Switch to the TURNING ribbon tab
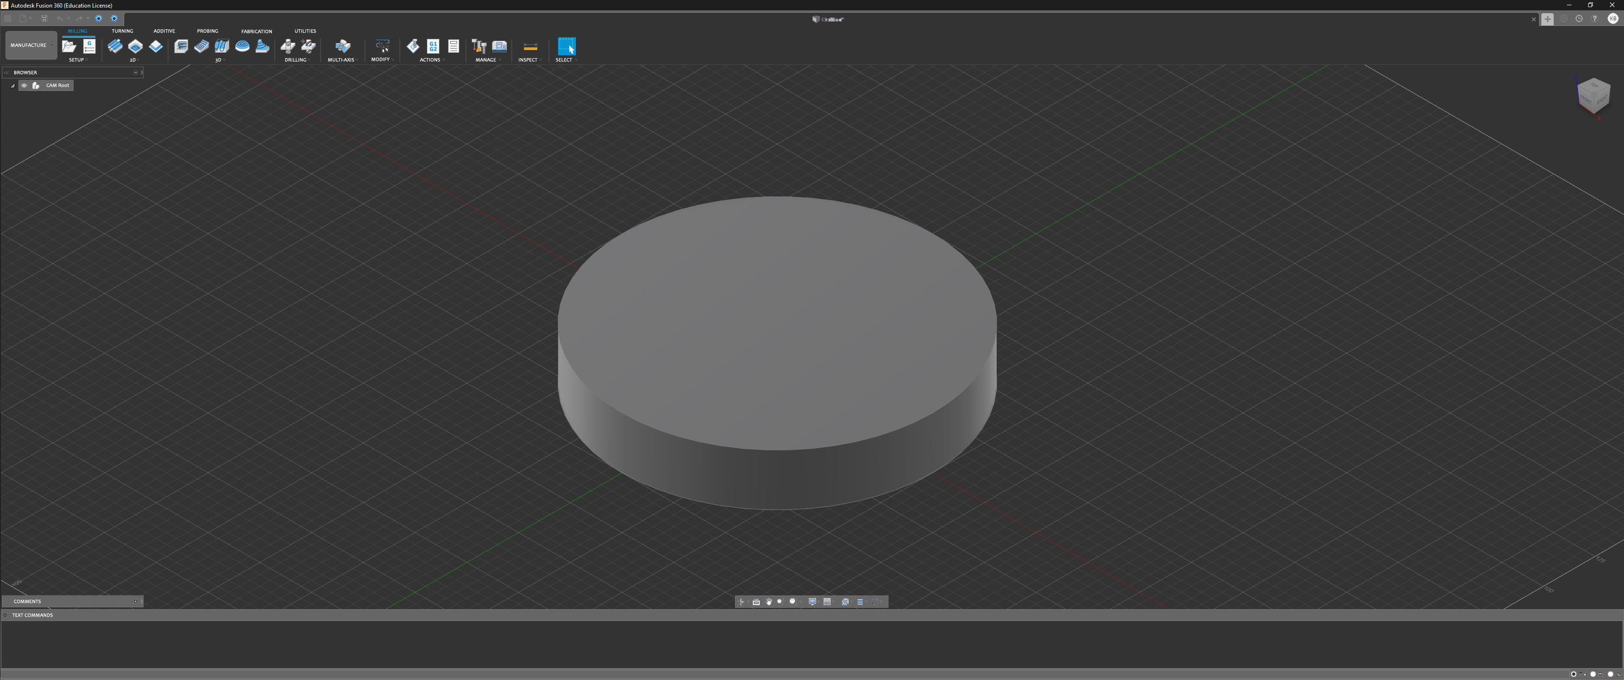This screenshot has width=1624, height=680. 123,30
